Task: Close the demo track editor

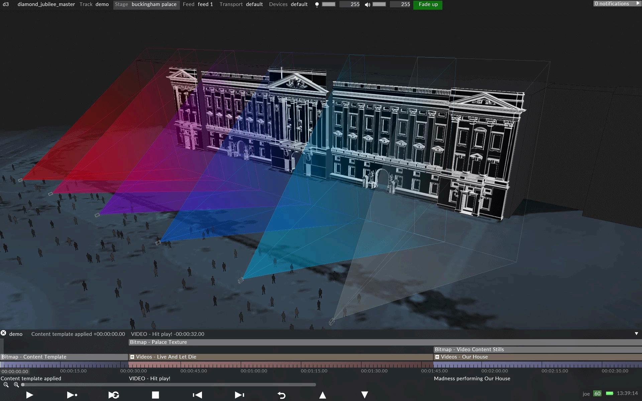Action: pos(3,333)
